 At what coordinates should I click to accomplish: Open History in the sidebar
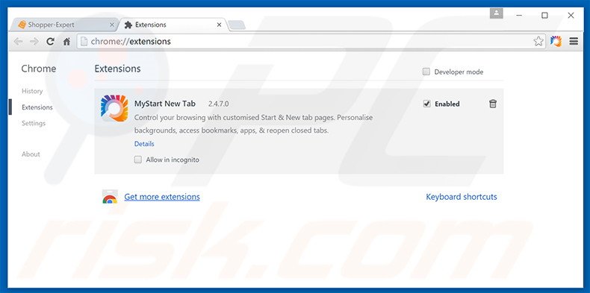32,91
